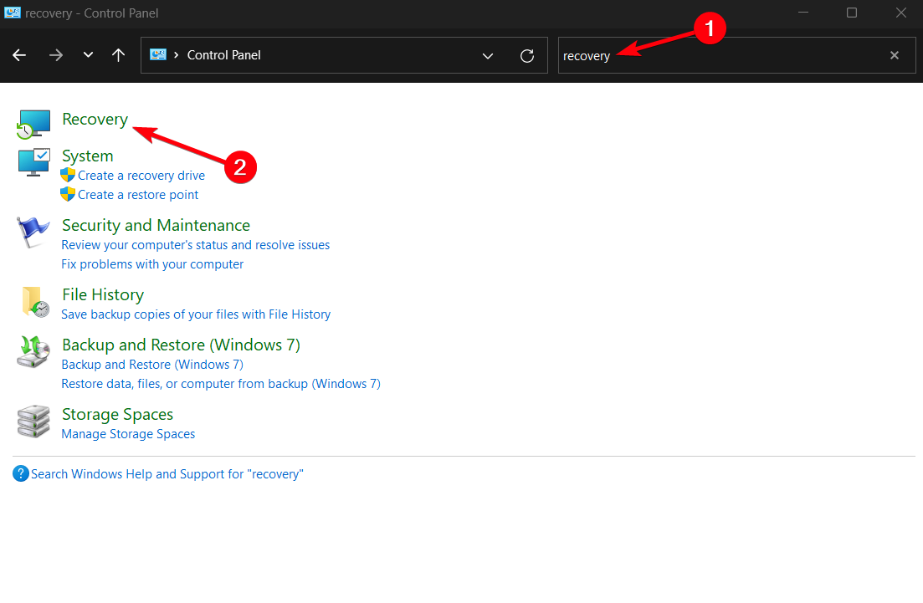Go up one level with the Up arrow
923x603 pixels.
pos(118,55)
